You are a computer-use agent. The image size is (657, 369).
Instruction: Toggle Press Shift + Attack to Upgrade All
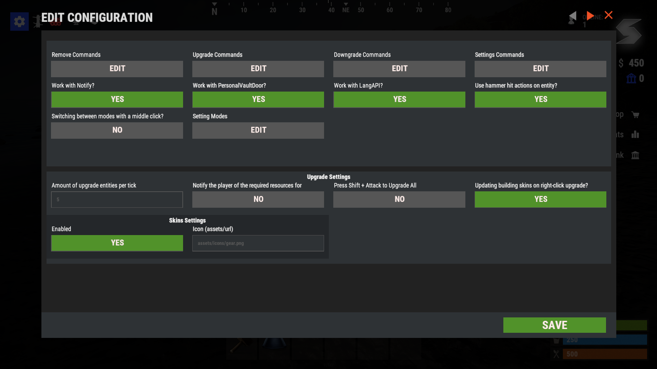pos(399,199)
